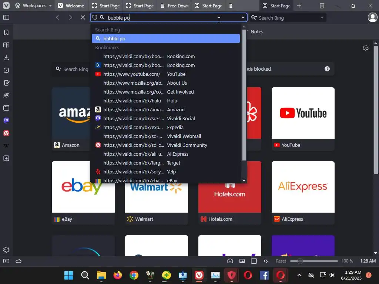Select the Expedia bookmark suggestion
The width and height of the screenshot is (379, 284).
coord(166,127)
